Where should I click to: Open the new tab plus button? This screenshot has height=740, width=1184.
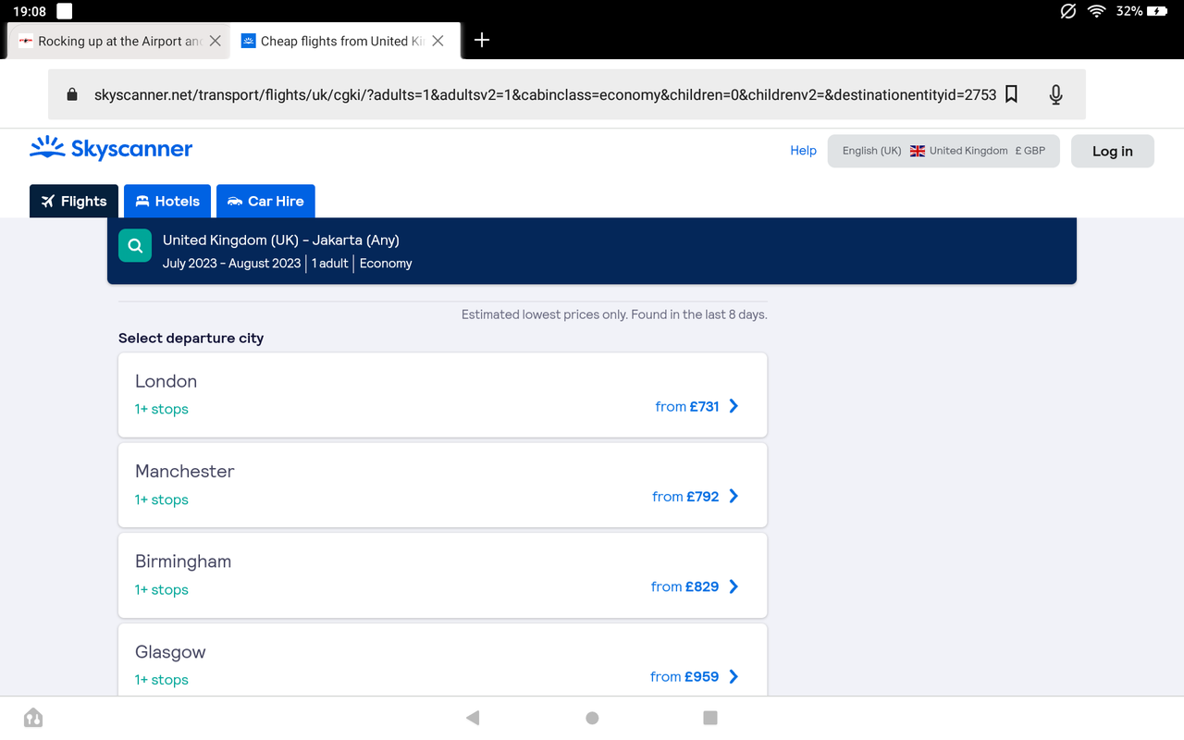[481, 40]
